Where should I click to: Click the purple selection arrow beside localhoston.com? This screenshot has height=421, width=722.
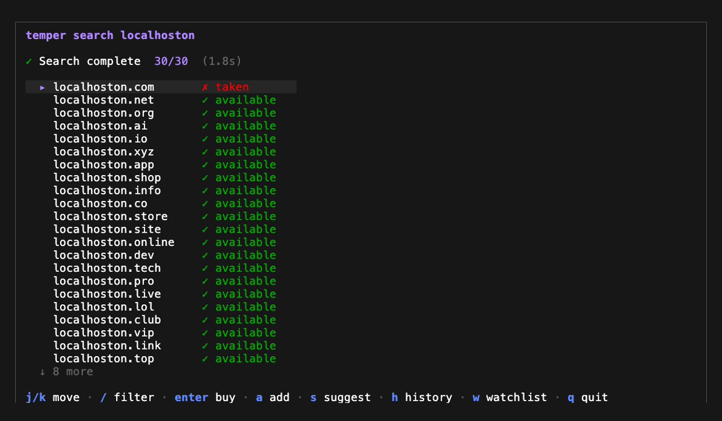(43, 87)
